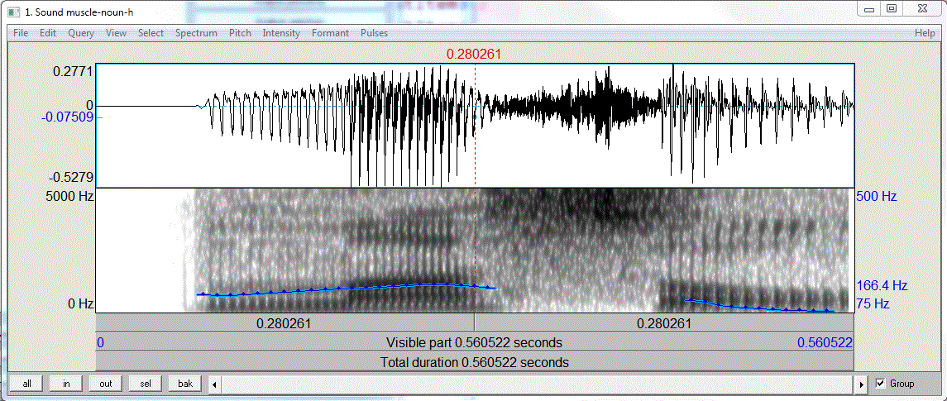Open the Pulses menu

(374, 33)
